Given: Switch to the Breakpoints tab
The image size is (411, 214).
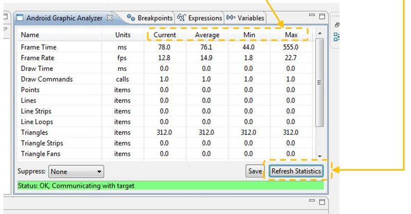Looking at the screenshot, I should (x=149, y=18).
